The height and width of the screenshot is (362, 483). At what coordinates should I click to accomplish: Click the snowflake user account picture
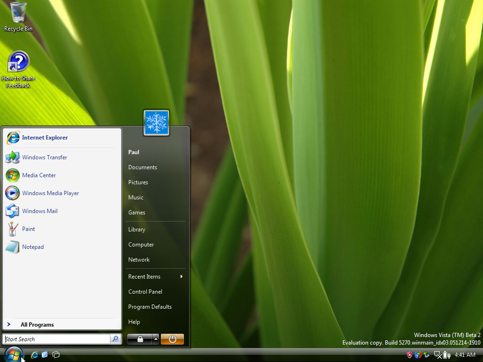point(156,123)
